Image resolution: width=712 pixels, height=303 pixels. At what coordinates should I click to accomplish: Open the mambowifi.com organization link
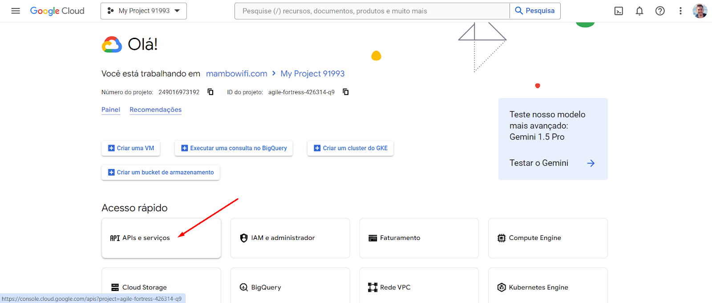click(x=237, y=74)
